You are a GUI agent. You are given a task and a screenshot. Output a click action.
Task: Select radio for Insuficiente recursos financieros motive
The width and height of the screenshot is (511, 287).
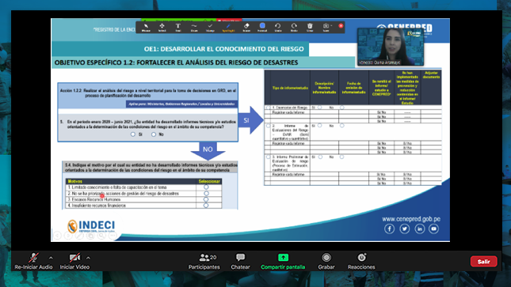pos(206,205)
